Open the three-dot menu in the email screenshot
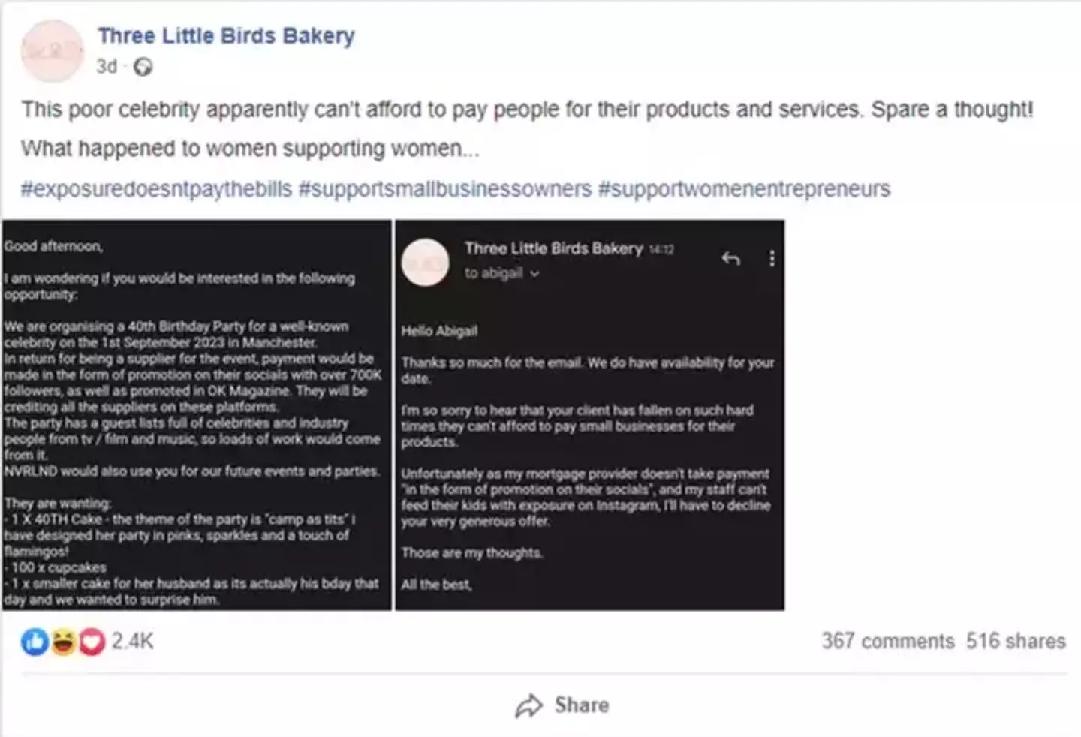1081x737 pixels. click(x=772, y=259)
